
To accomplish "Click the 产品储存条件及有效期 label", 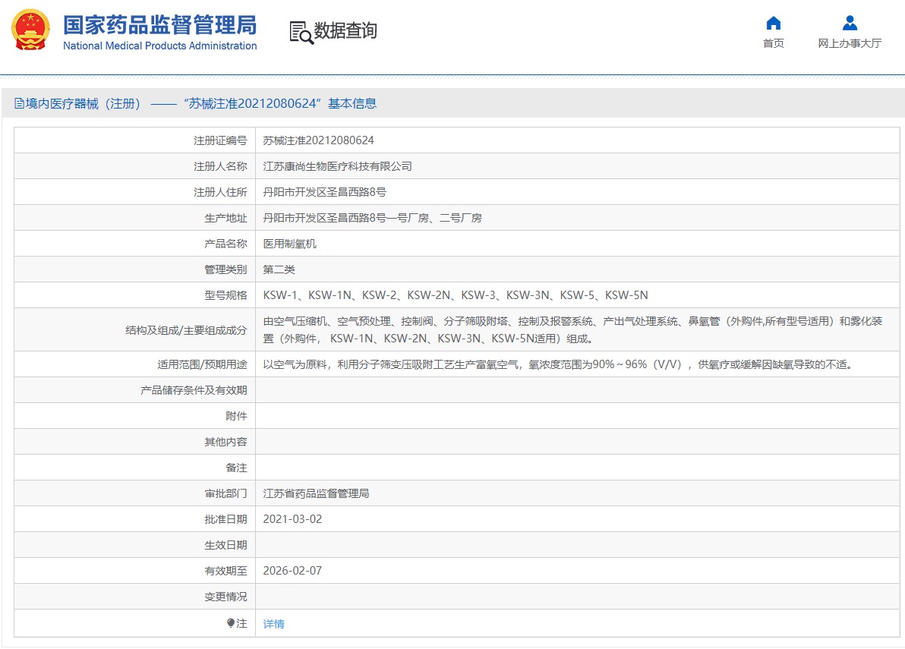I will pos(194,390).
